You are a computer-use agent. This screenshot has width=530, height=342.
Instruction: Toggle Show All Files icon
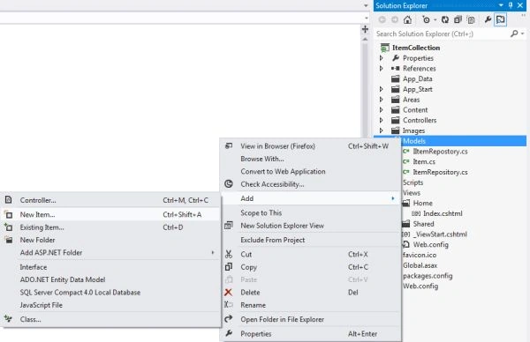point(471,20)
